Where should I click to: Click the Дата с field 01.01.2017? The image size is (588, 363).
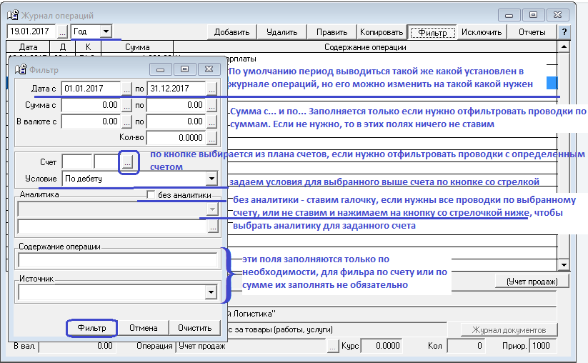coord(91,89)
